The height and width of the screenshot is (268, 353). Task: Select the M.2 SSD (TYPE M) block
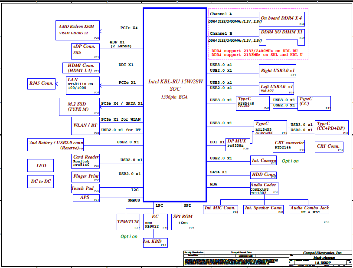point(79,107)
